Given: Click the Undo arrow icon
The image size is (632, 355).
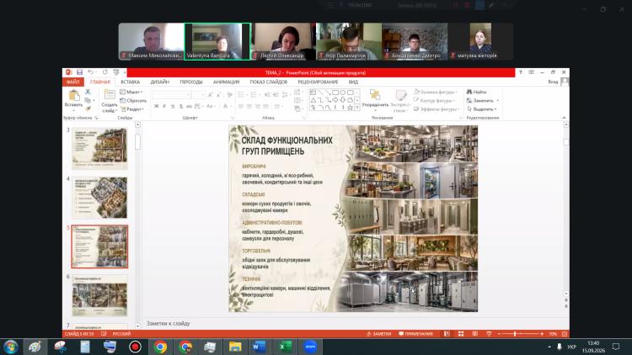Looking at the screenshot, I should tap(90, 72).
